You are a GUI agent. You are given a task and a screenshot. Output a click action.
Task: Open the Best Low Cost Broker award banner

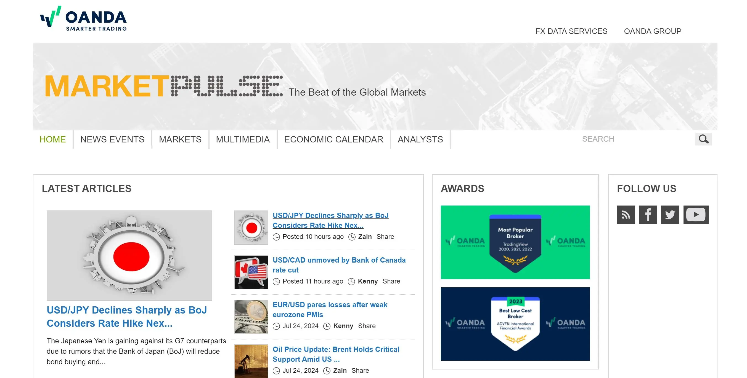click(515, 324)
